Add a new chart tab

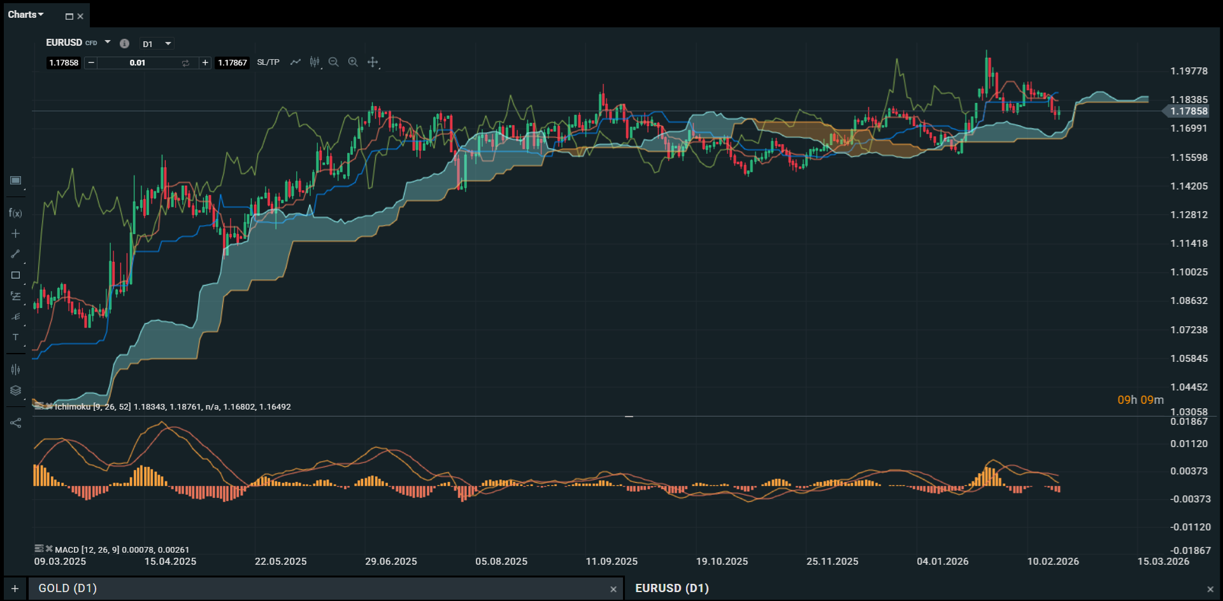15,589
